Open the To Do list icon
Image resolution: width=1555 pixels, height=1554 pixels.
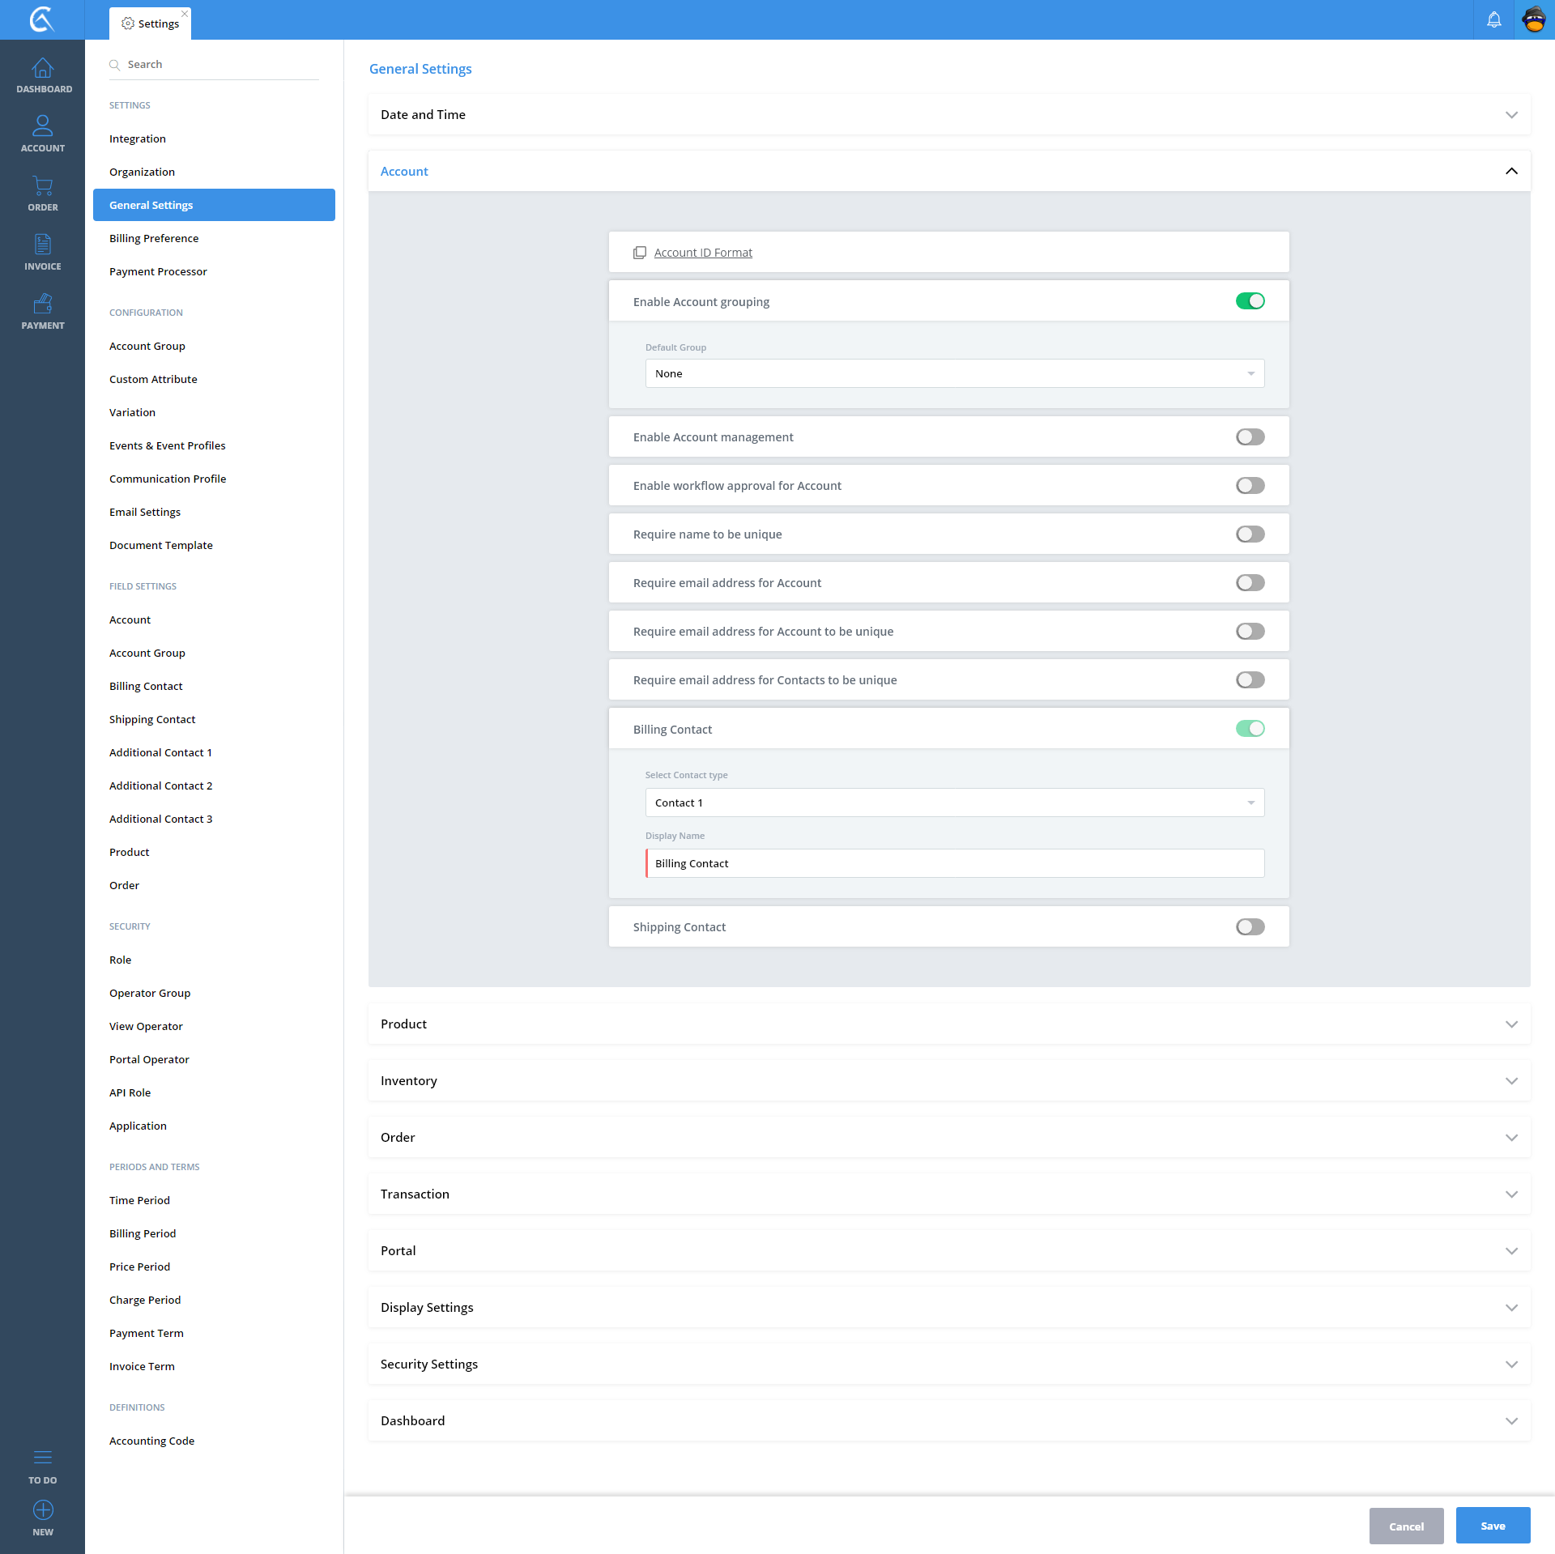pos(42,1458)
